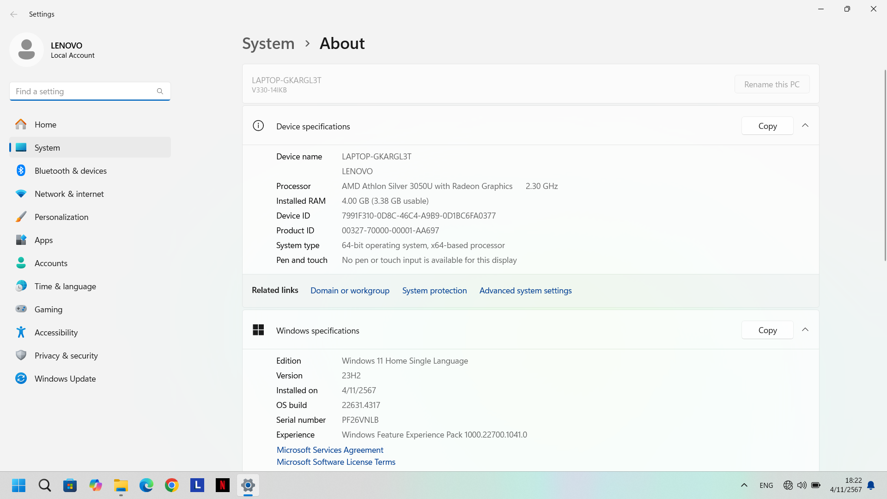Click the battery icon in system tray

(816, 485)
